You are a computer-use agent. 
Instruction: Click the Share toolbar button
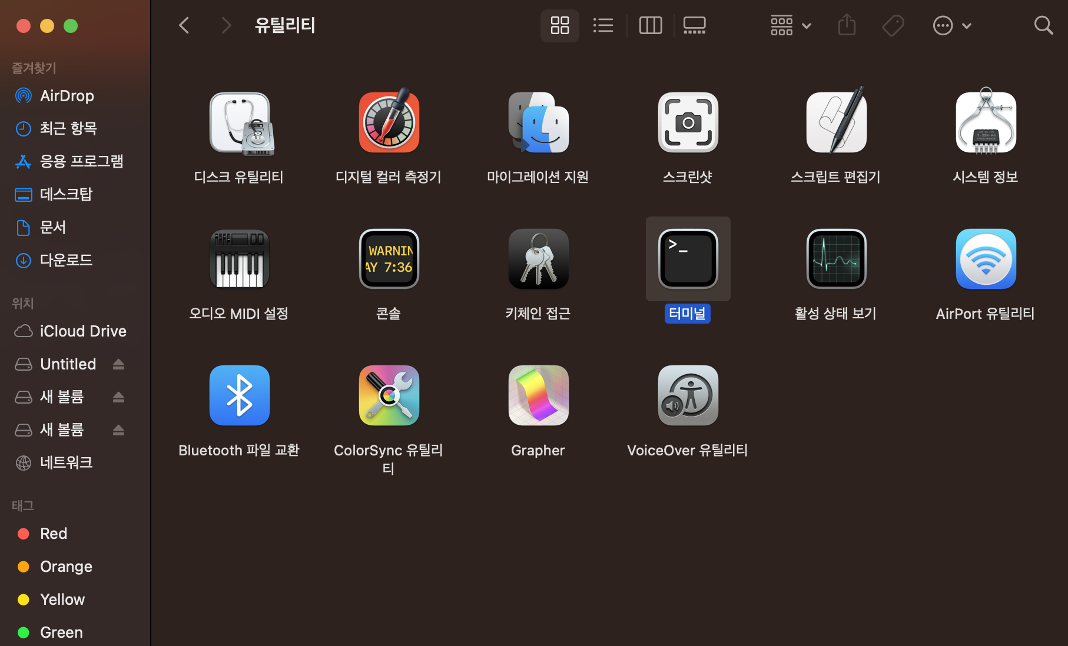847,25
